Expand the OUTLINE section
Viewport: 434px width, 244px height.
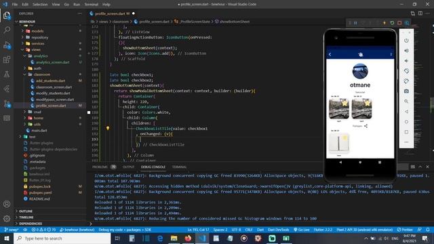[26, 211]
